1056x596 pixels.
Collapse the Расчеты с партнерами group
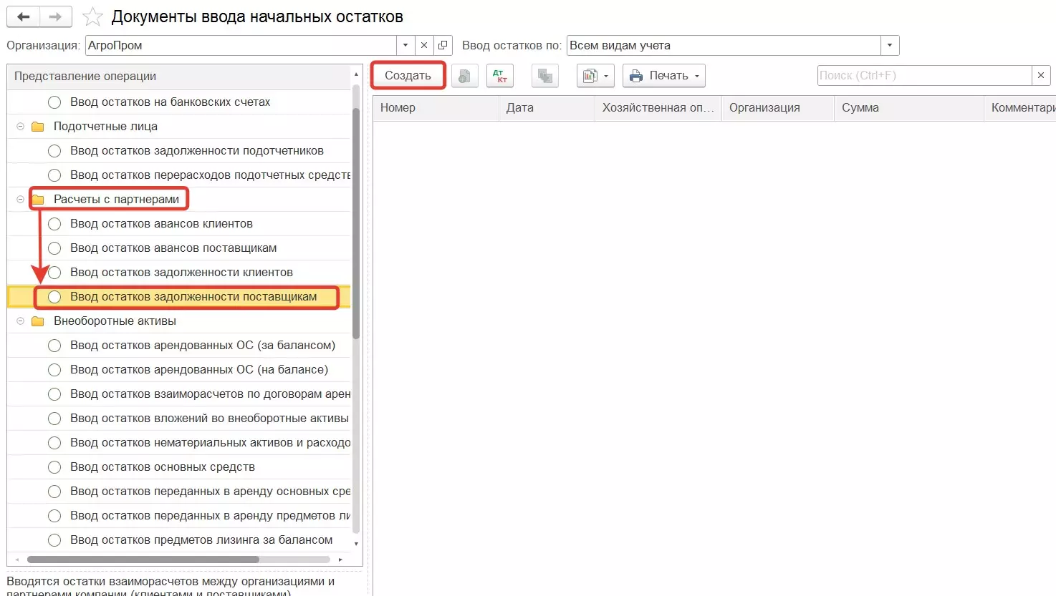click(20, 200)
